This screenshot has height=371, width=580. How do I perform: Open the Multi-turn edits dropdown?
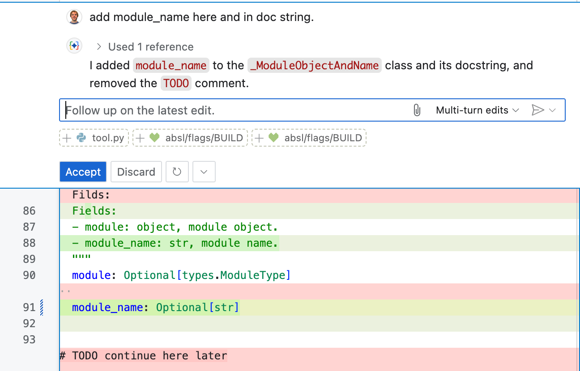coord(477,110)
